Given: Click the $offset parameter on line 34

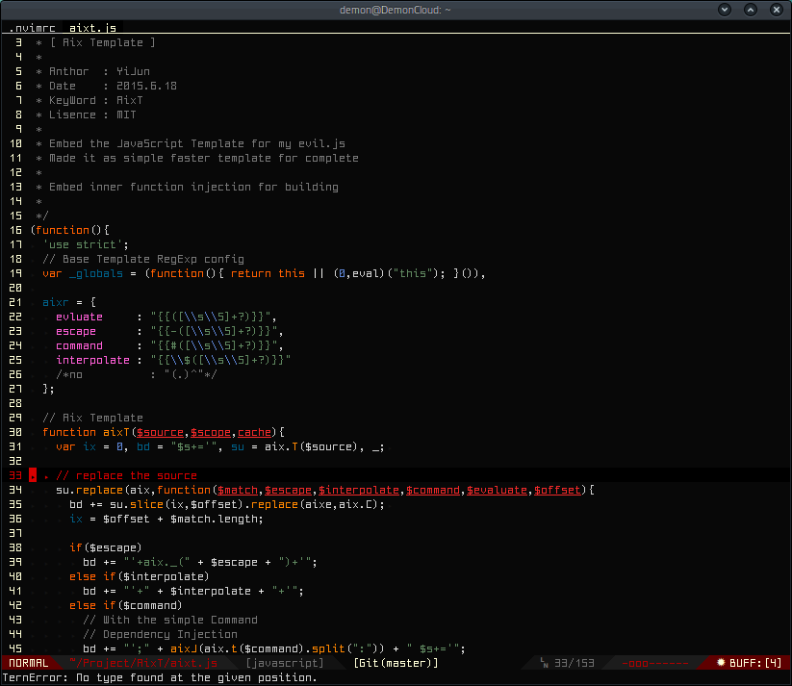Looking at the screenshot, I should [557, 490].
